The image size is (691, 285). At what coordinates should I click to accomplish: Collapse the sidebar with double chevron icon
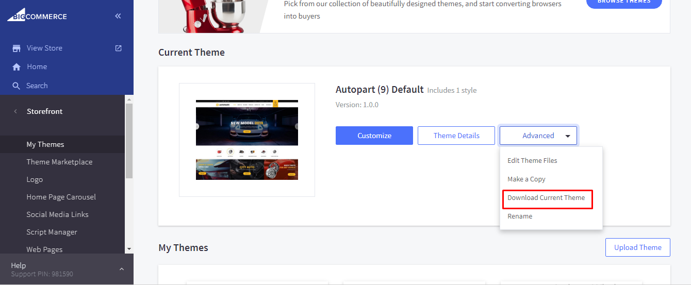point(118,16)
